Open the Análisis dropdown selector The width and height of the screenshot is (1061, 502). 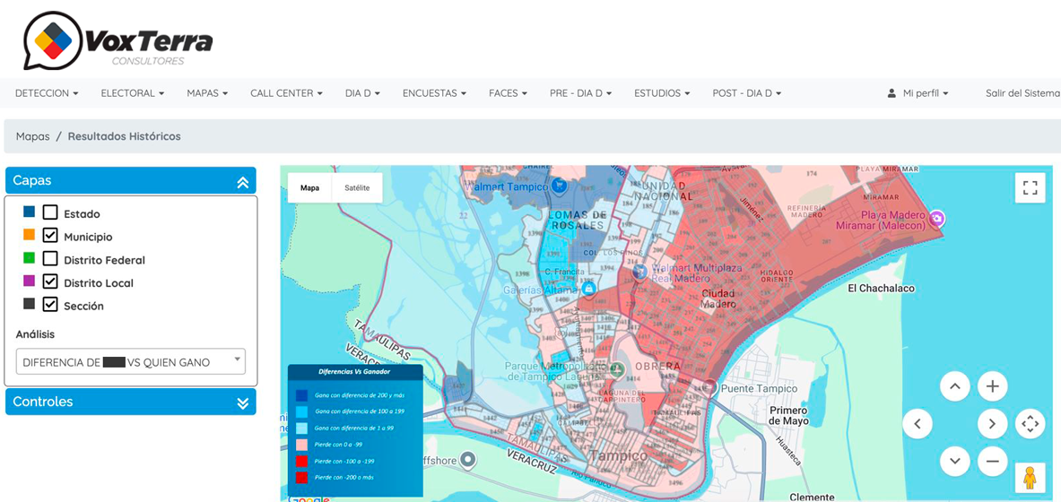tap(130, 361)
